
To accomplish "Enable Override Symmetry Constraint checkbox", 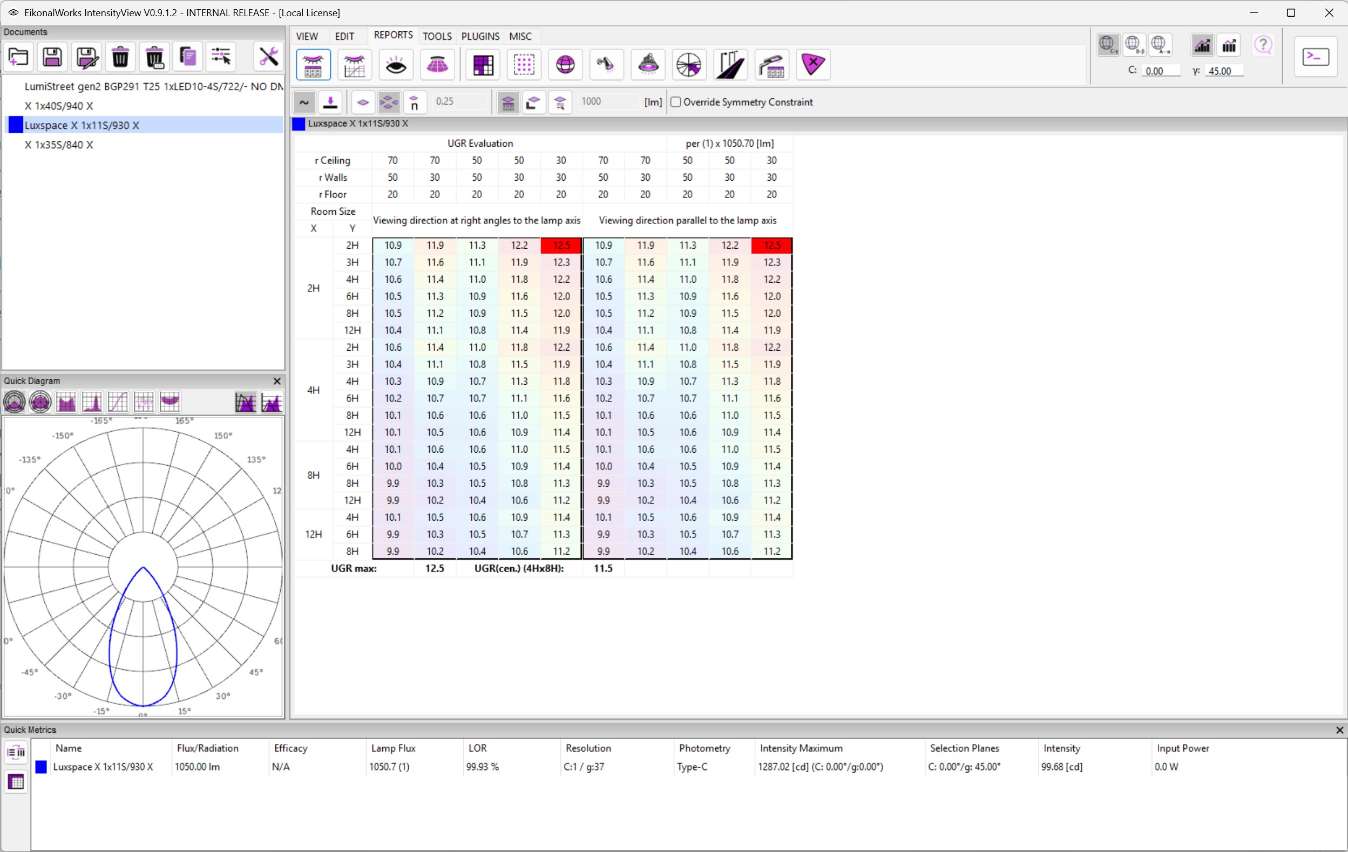I will click(676, 103).
